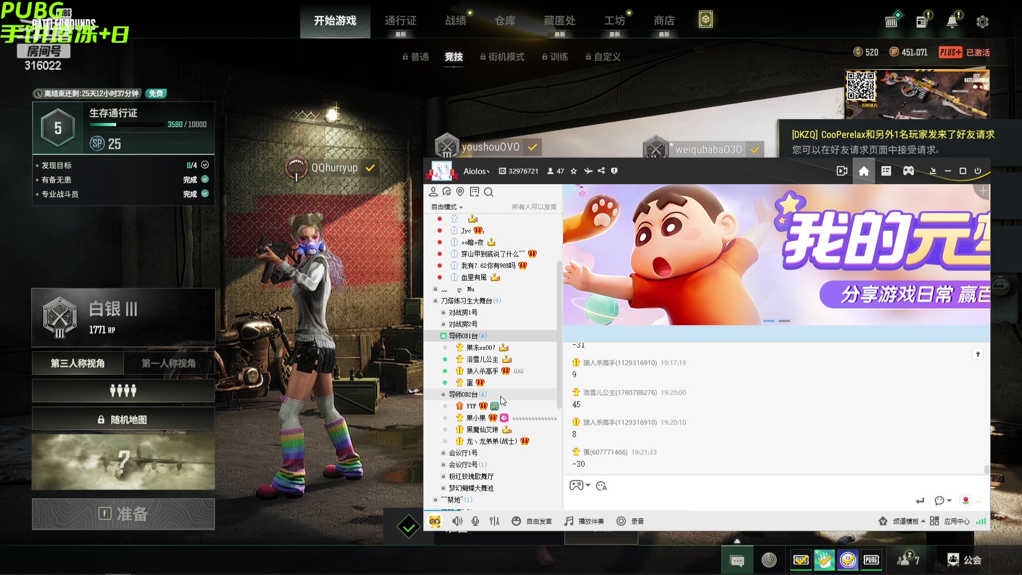Send the chat message with enter arrow
The height and width of the screenshot is (575, 1022).
pos(920,500)
